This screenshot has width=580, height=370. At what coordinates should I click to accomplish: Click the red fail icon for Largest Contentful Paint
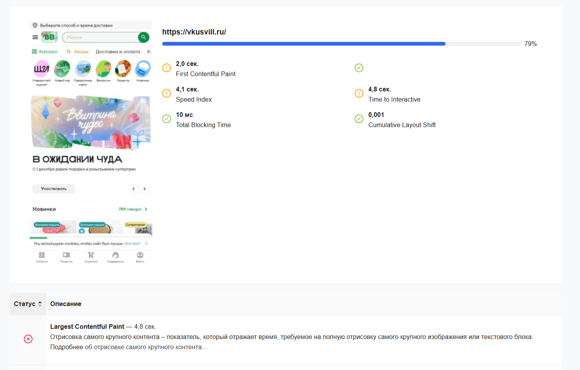(x=28, y=339)
